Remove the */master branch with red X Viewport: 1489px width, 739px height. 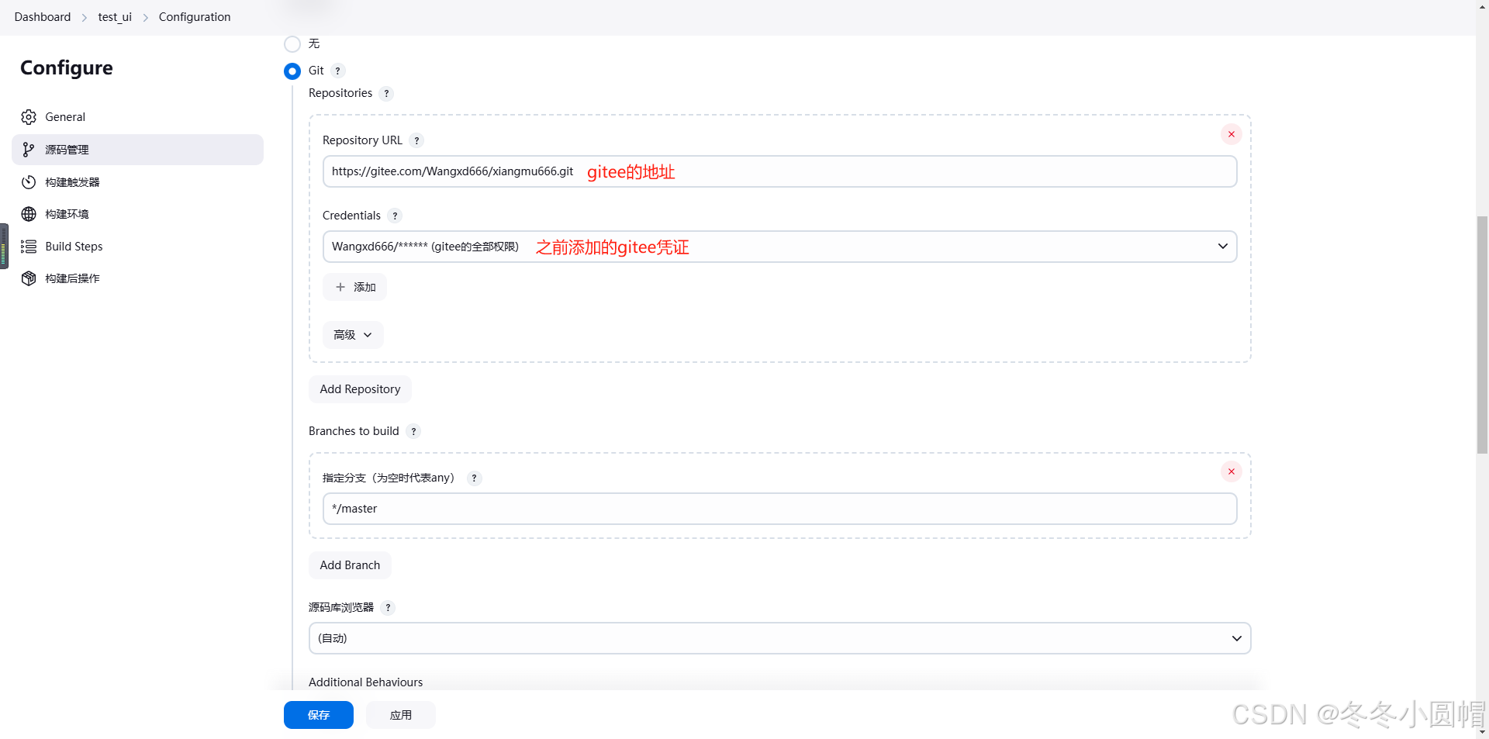(x=1232, y=471)
